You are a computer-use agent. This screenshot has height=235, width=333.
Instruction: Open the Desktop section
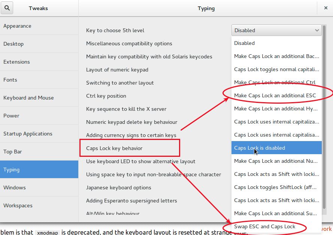click(39, 44)
